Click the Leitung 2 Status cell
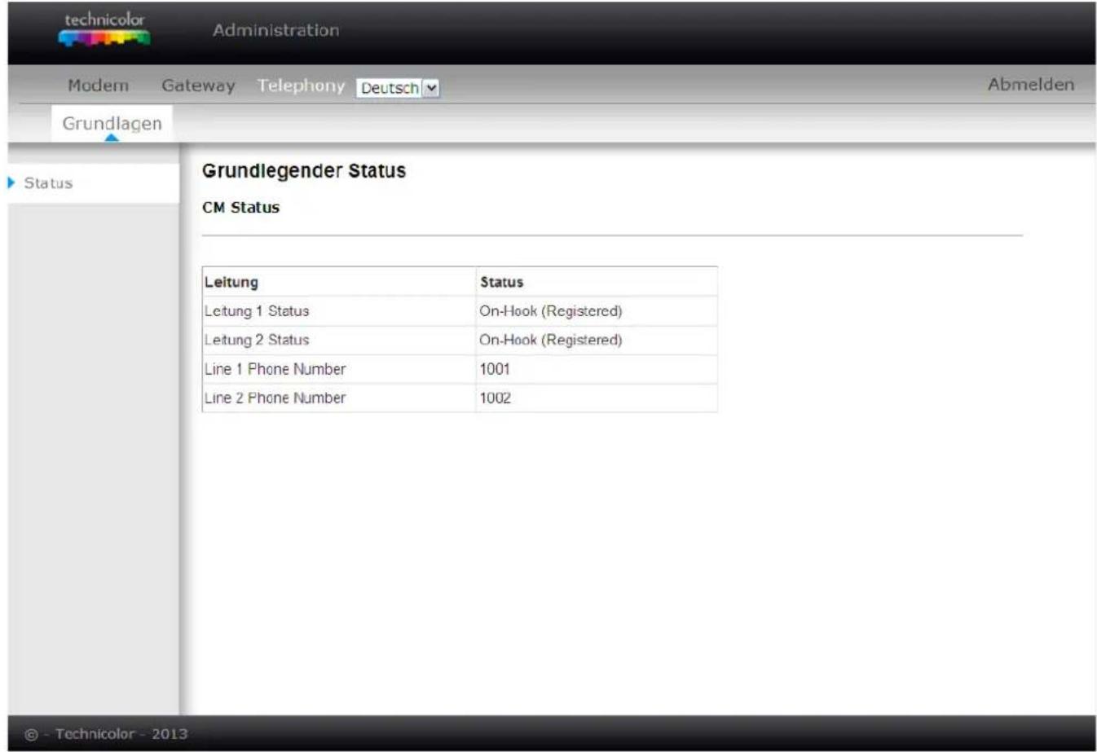The image size is (1097, 752). coord(339,340)
